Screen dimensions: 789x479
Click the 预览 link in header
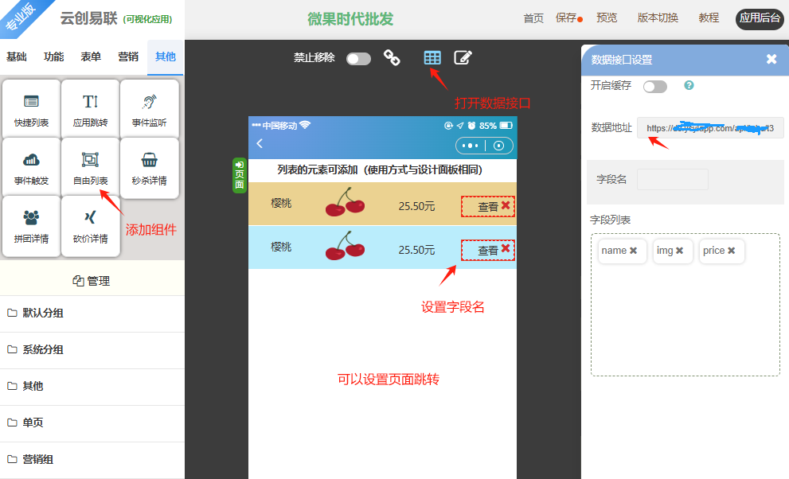(607, 18)
